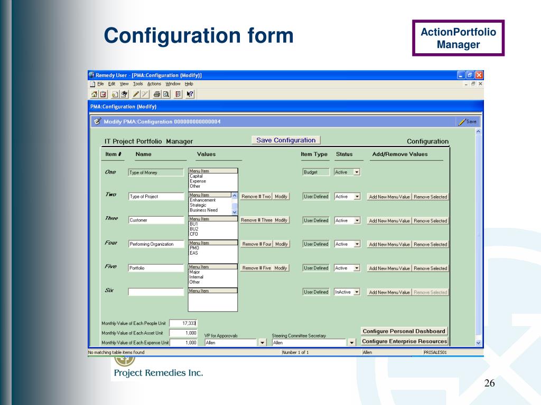Image resolution: width=541 pixels, height=405 pixels.
Task: Select 'Capital' in Type of Money values
Action: tap(197, 176)
